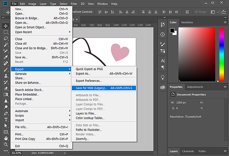
Task: Select the Move tool in the toolbox
Action: click(6, 26)
